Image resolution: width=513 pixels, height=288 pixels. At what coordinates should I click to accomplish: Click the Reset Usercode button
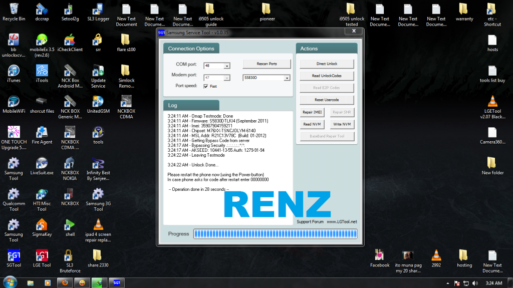click(x=327, y=100)
